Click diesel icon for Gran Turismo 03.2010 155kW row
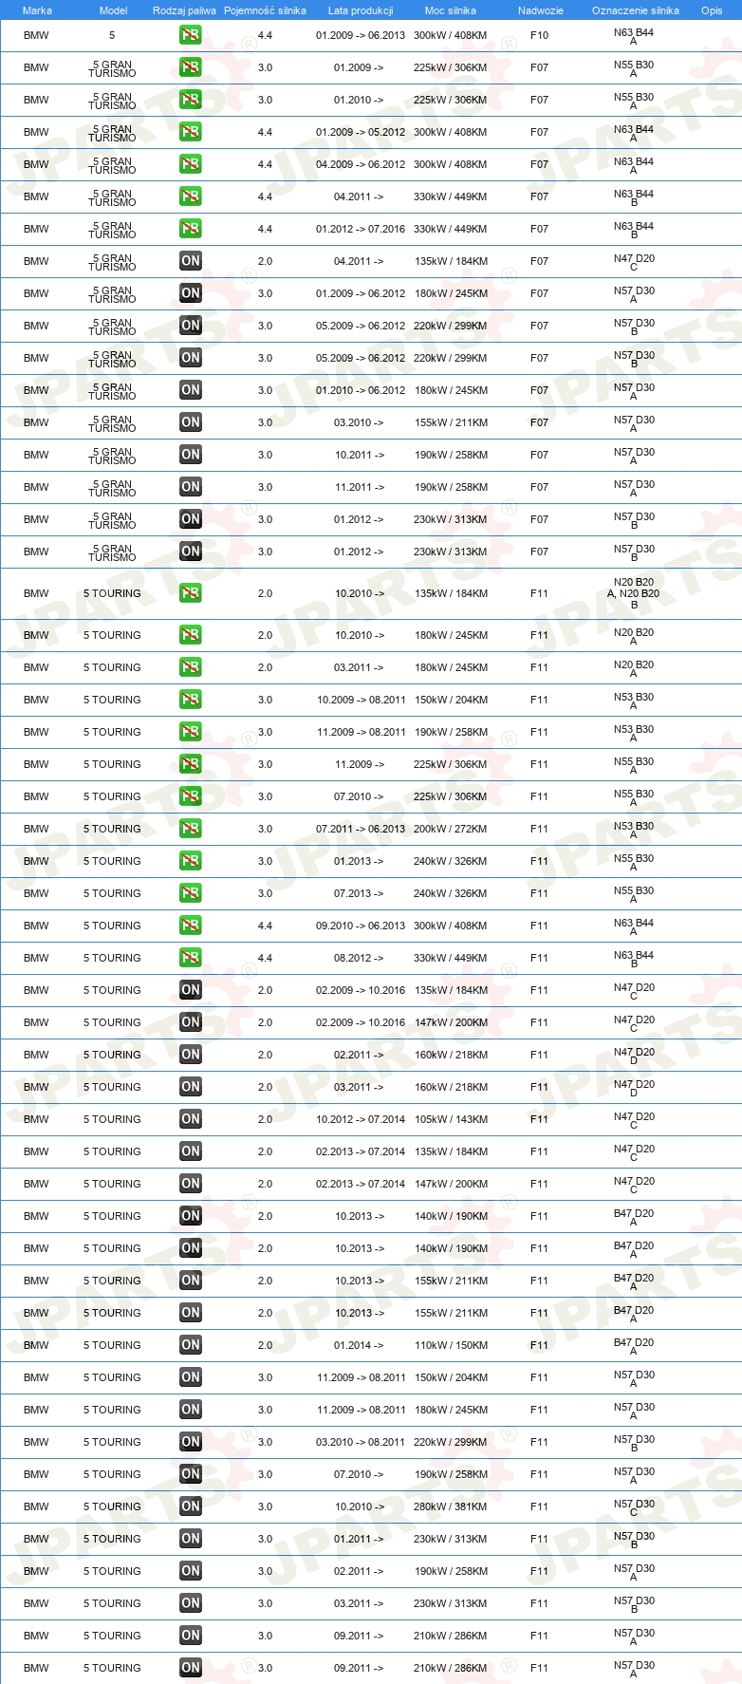 [190, 422]
